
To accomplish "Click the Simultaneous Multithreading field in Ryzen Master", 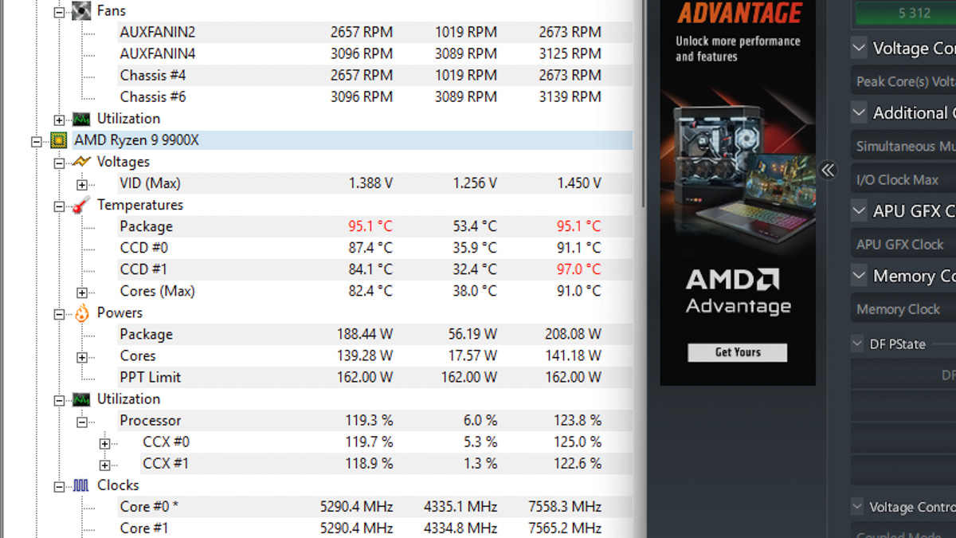I will (x=903, y=147).
